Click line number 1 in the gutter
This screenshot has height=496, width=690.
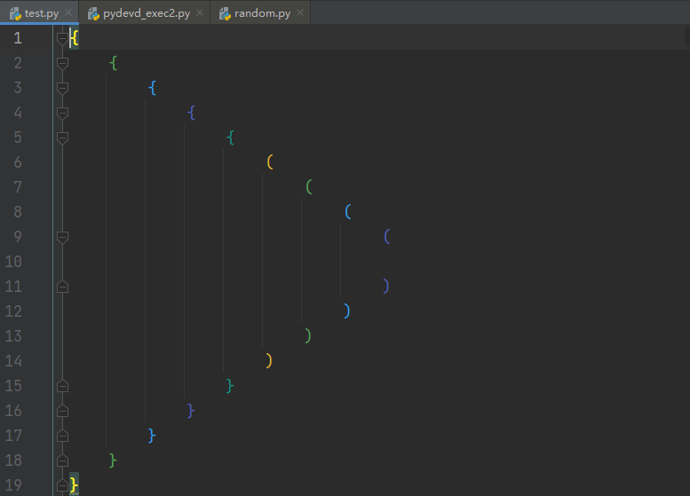click(18, 38)
